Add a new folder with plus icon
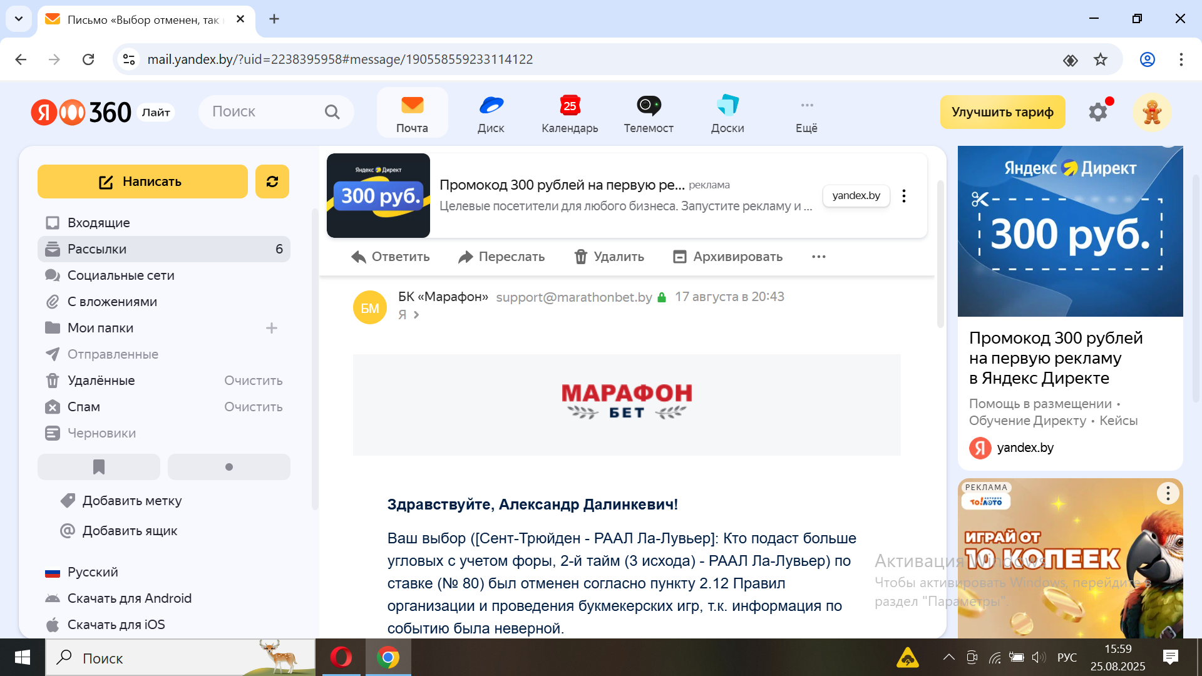 tap(272, 328)
